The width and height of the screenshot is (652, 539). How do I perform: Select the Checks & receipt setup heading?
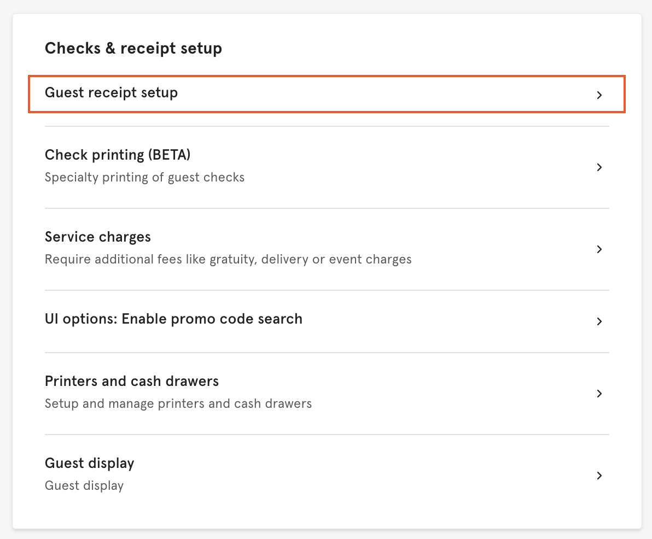tap(133, 48)
